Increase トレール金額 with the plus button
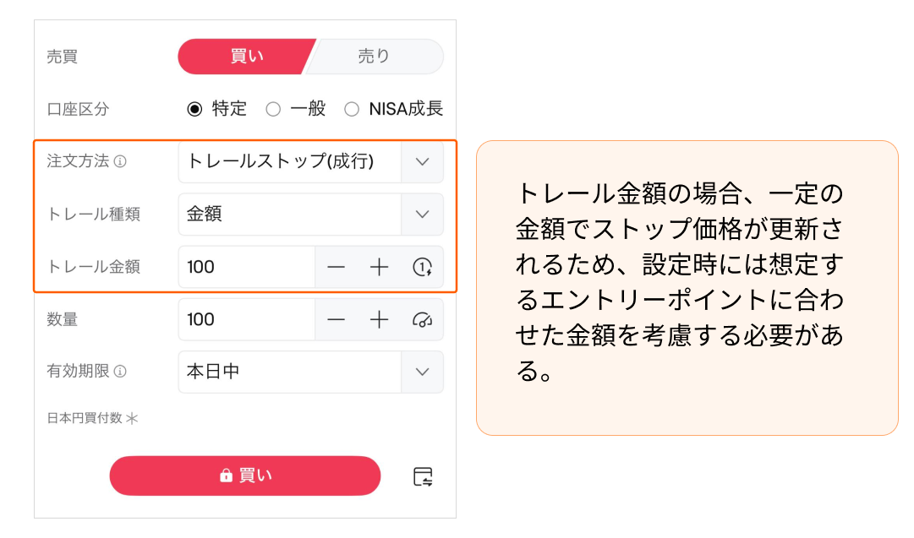The height and width of the screenshot is (538, 914). point(380,267)
